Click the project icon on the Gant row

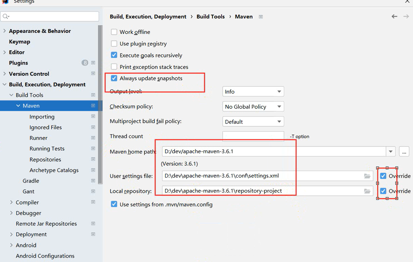(93, 191)
